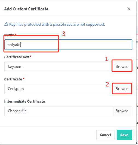138x145 pixels.
Task: Focus the Name field containing snty.de
Action: coord(68,45)
